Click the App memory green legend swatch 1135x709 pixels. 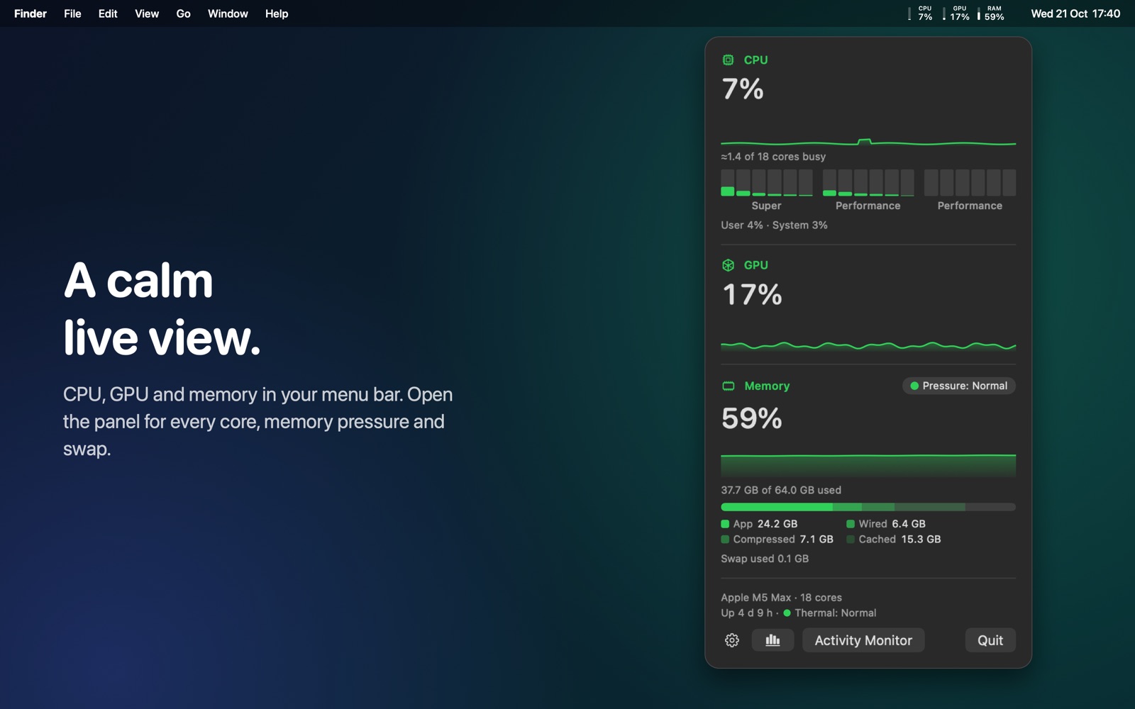click(x=725, y=524)
